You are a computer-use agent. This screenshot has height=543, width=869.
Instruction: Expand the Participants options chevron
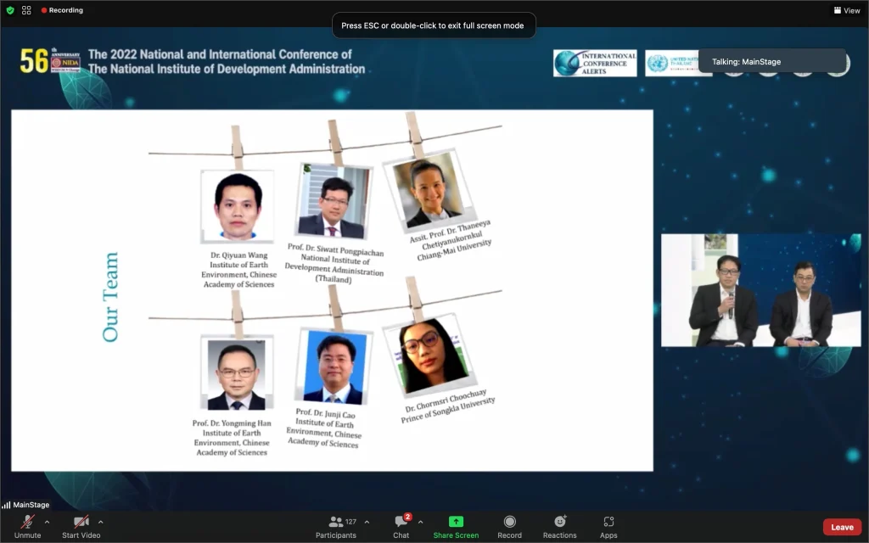click(367, 522)
